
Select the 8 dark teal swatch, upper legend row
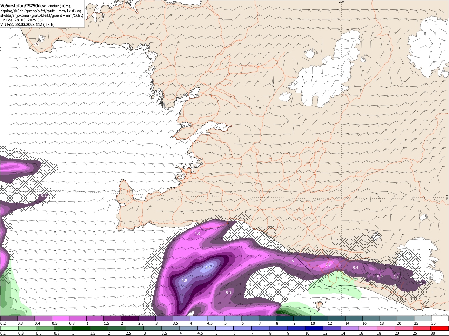point(285,318)
